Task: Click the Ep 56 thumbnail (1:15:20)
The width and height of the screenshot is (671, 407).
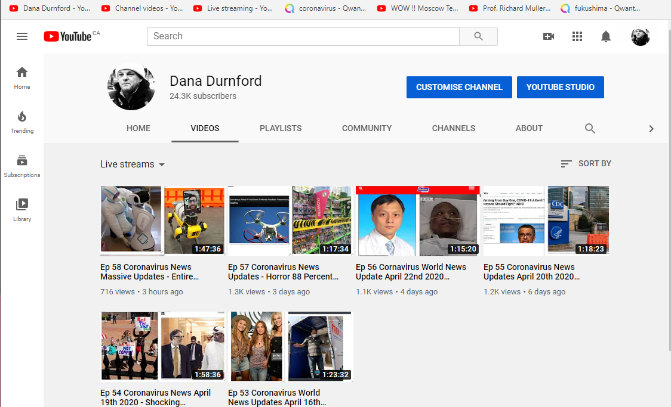Action: [x=417, y=220]
